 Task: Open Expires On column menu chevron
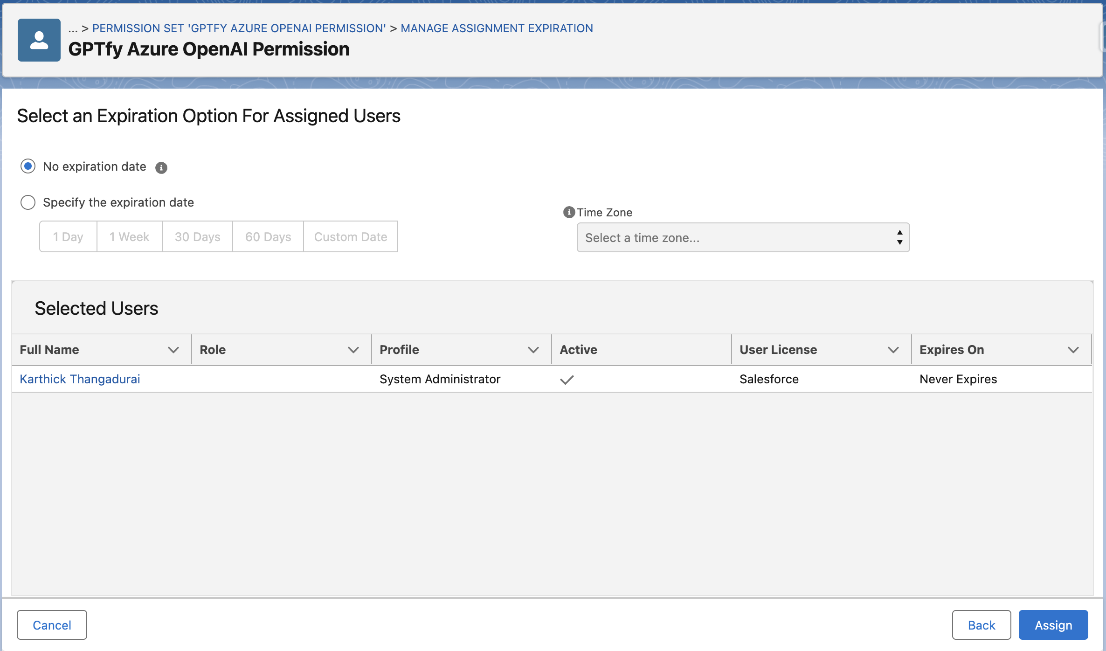click(1073, 350)
